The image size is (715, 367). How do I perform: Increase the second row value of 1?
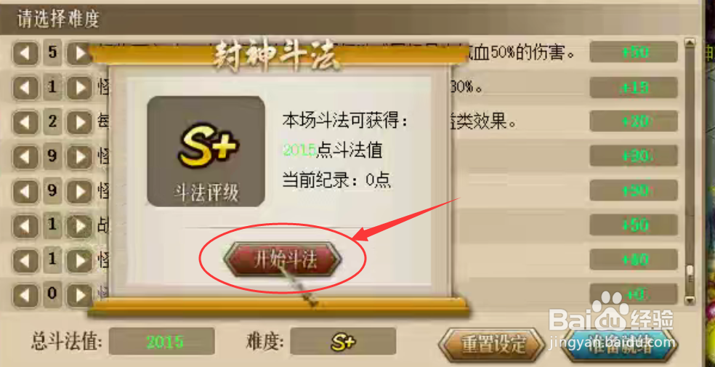tap(80, 87)
